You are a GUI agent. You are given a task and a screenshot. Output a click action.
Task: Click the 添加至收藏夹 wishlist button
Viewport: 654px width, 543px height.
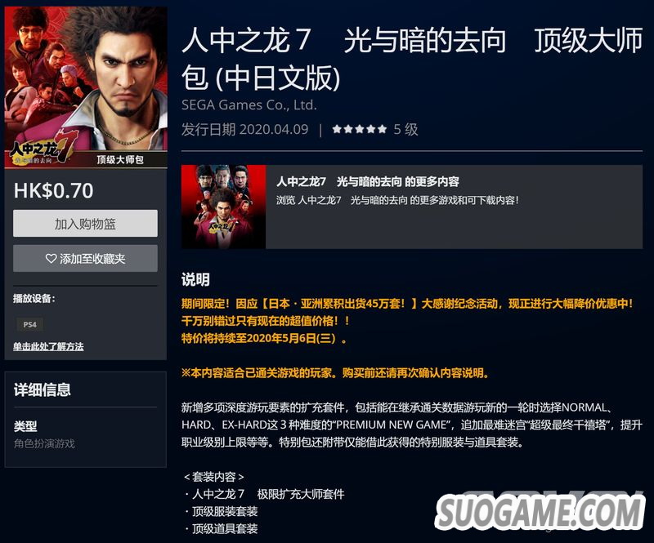click(85, 258)
